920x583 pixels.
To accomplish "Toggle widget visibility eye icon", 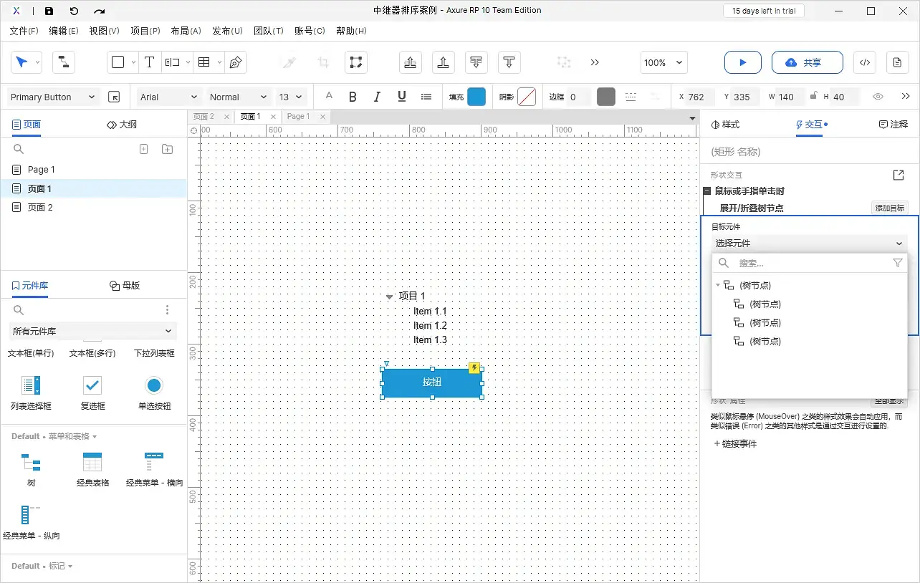I will 878,97.
